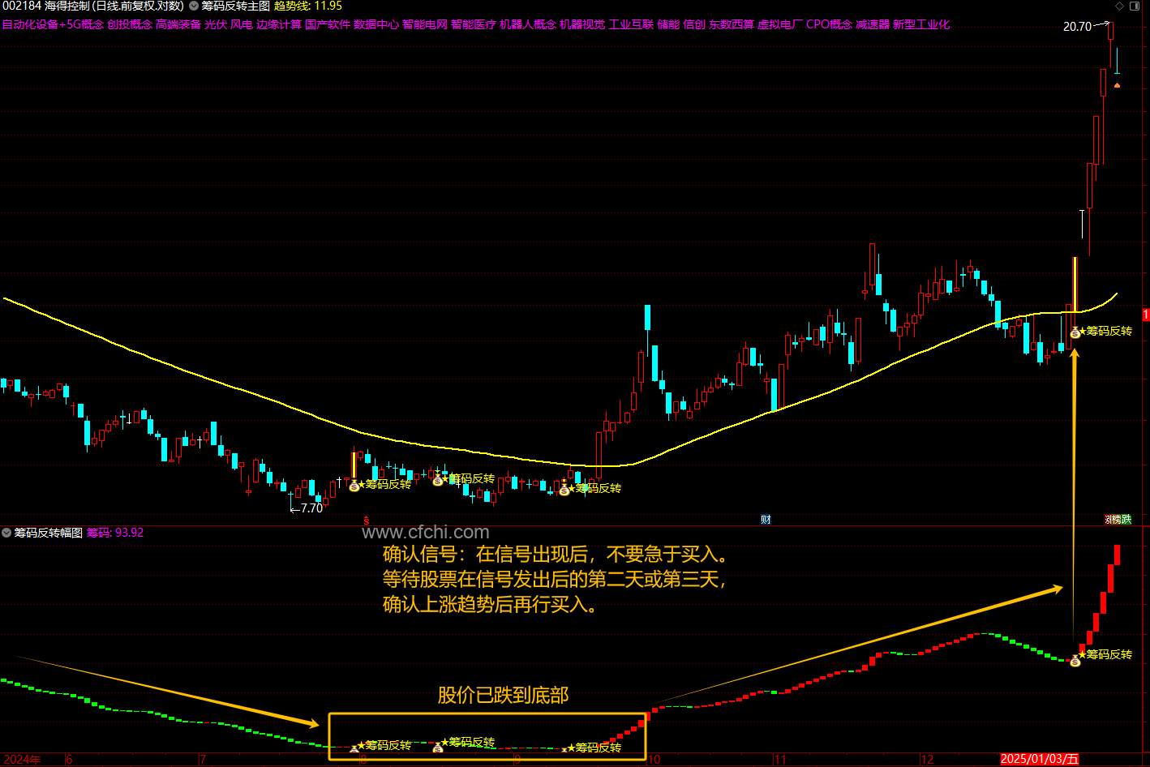Click the 7.70 low price label
This screenshot has height=767, width=1150.
pos(311,508)
